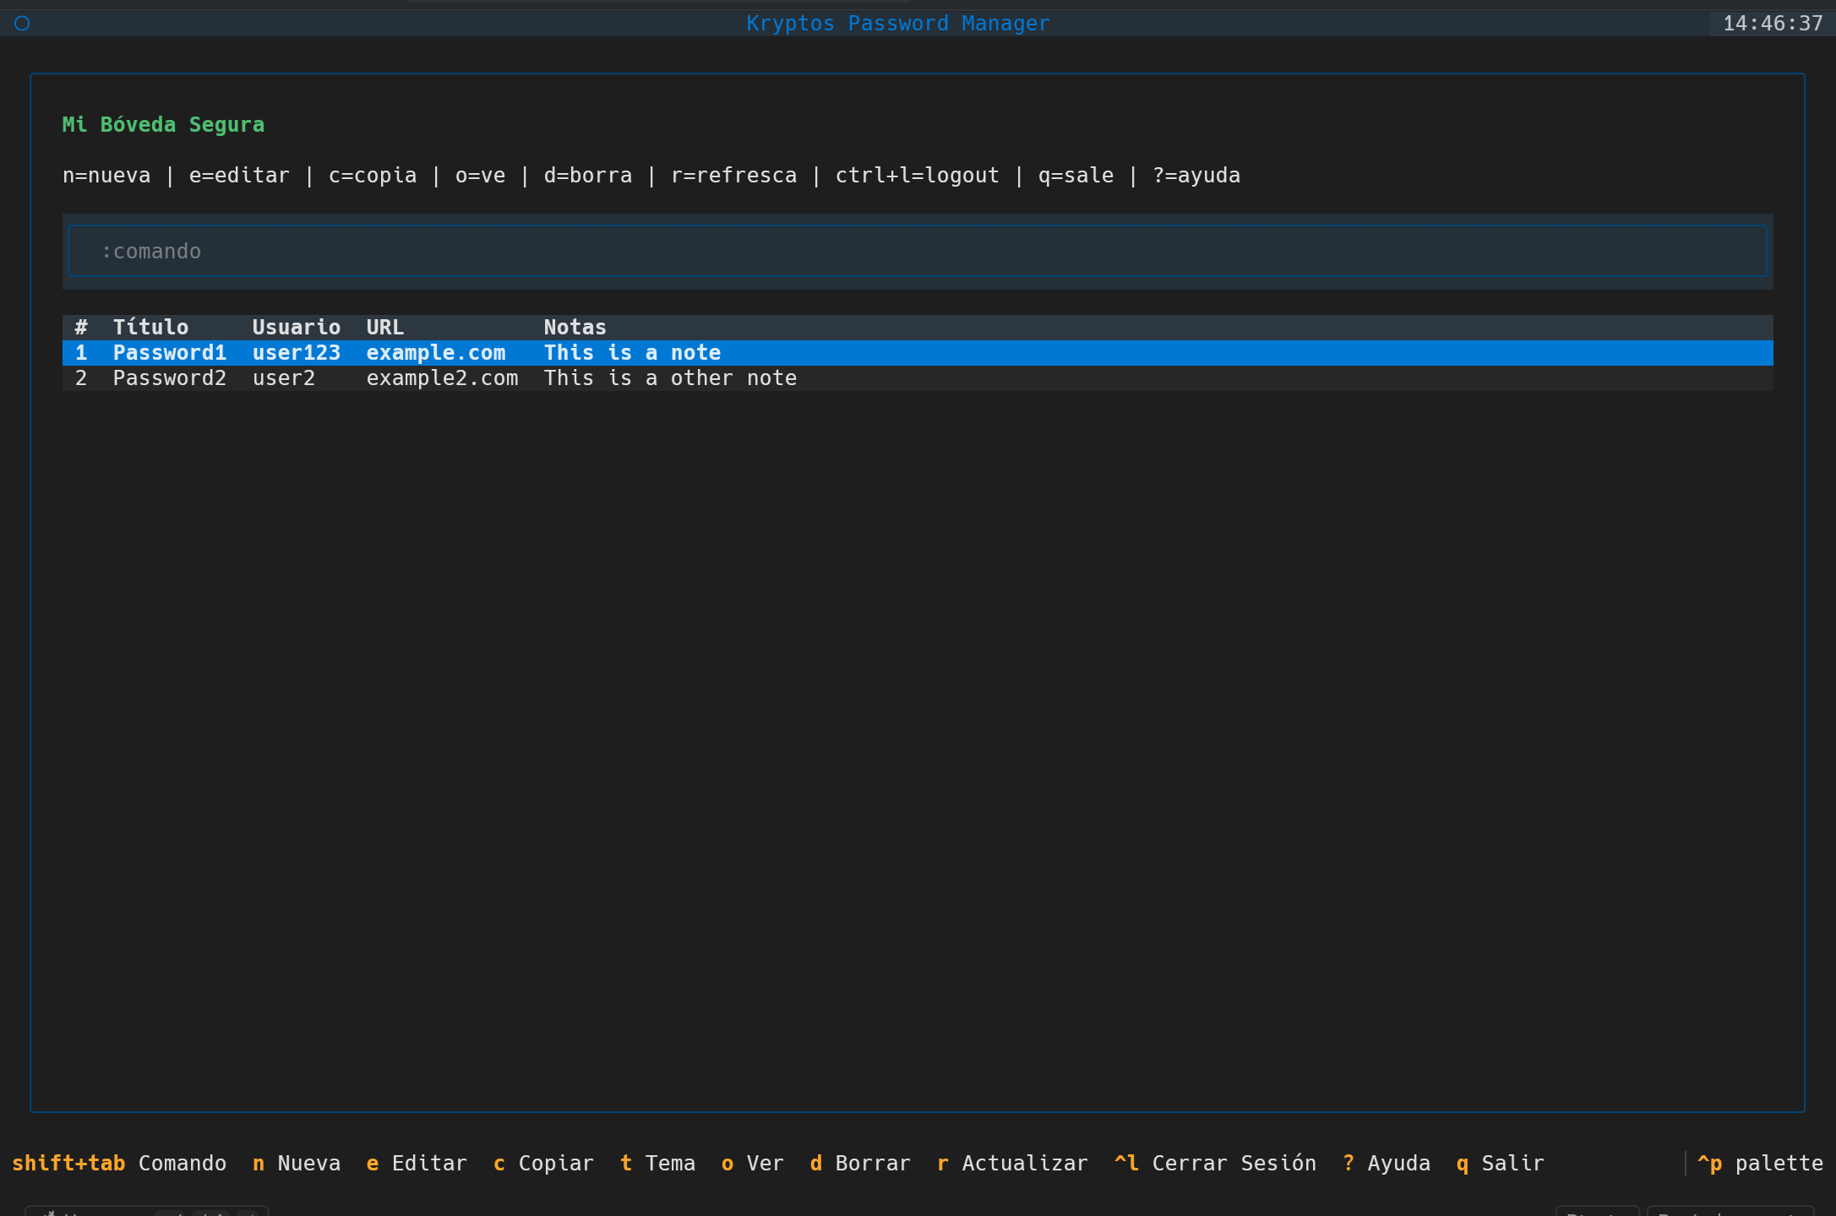This screenshot has width=1836, height=1216.
Task: Click the o=ve hint text
Action: click(480, 176)
